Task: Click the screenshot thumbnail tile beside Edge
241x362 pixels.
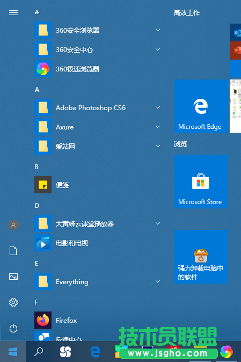Action: point(236,106)
